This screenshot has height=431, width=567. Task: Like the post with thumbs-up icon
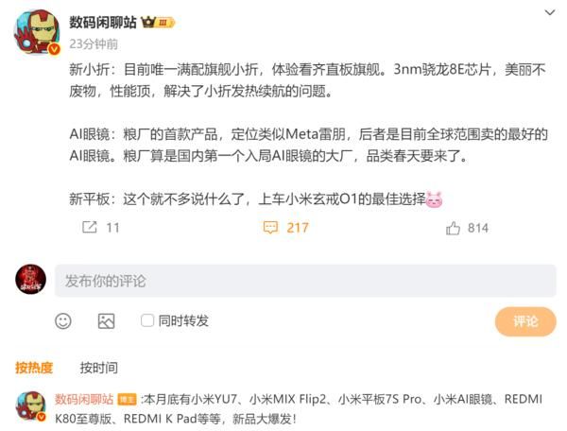coord(453,228)
